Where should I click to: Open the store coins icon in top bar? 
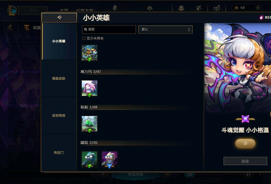(x=217, y=8)
